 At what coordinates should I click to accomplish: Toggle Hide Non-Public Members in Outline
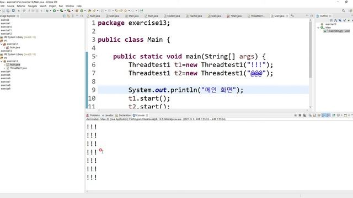[x=349, y=20]
